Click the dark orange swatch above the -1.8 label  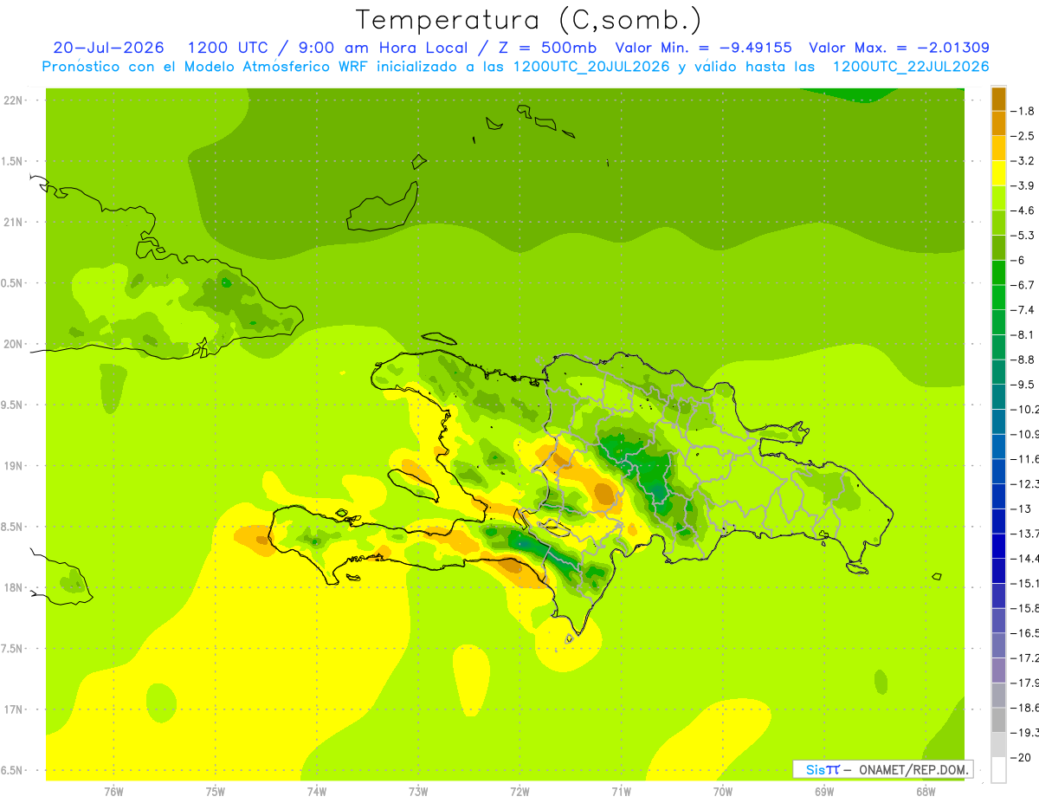pos(998,99)
